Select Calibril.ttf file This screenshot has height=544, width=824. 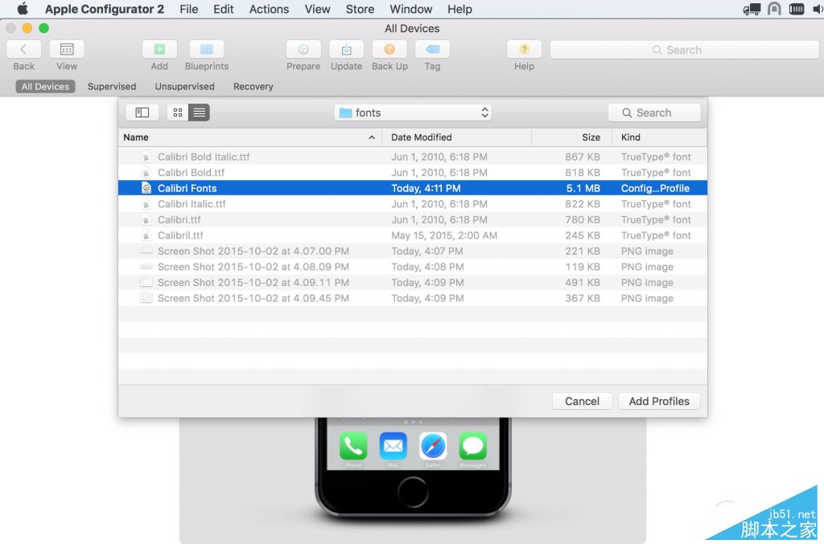pos(413,235)
